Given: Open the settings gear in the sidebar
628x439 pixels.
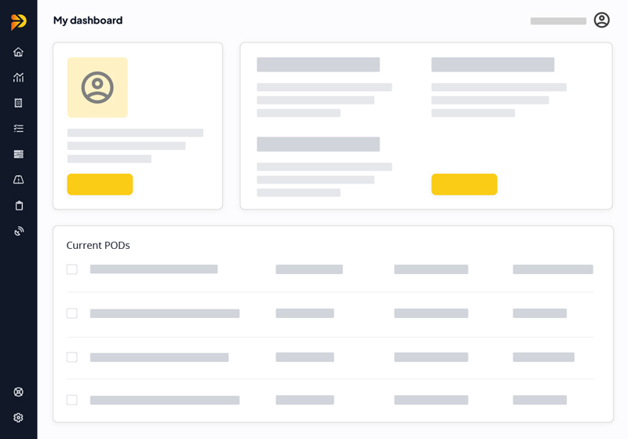Looking at the screenshot, I should 19,418.
